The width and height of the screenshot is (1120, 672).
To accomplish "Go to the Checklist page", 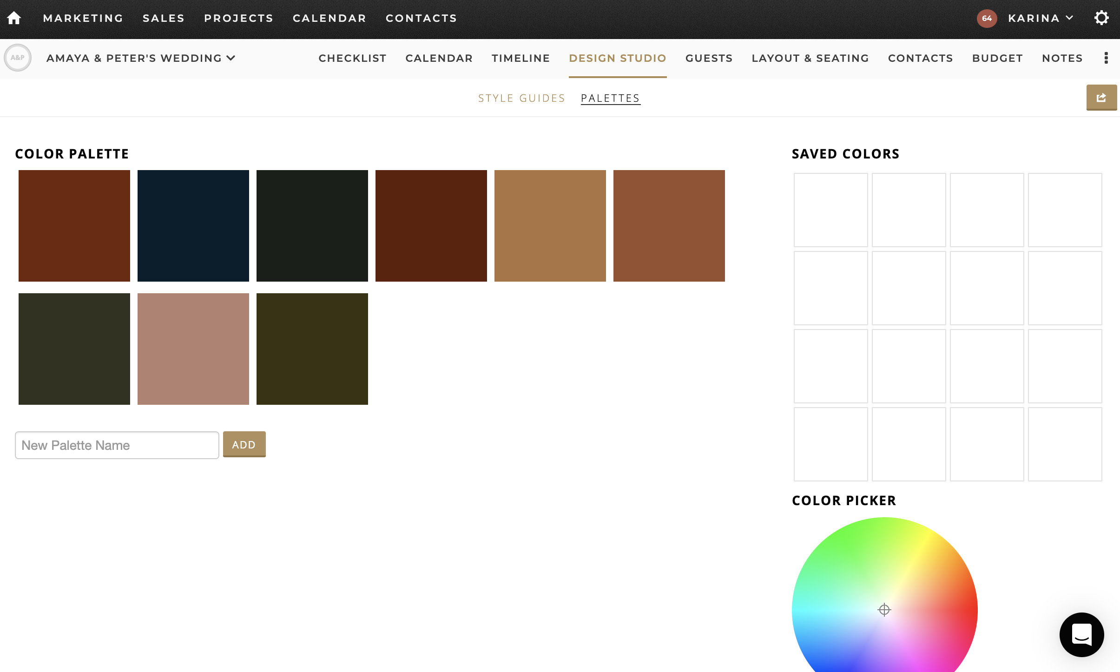I will [x=352, y=58].
